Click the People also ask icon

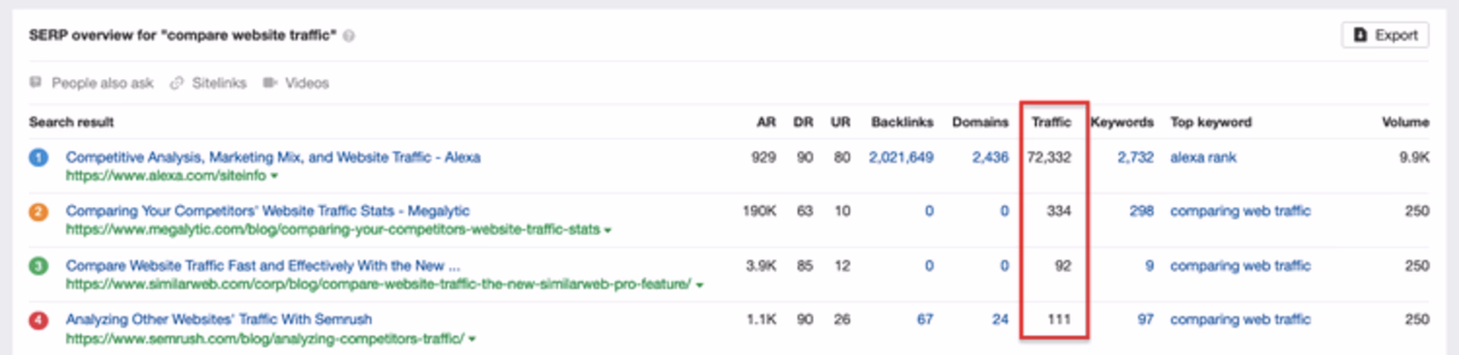coord(35,82)
